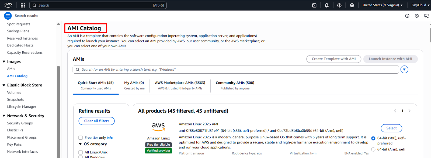
Task: Open Spot Requests in sidebar
Action: (x=19, y=24)
